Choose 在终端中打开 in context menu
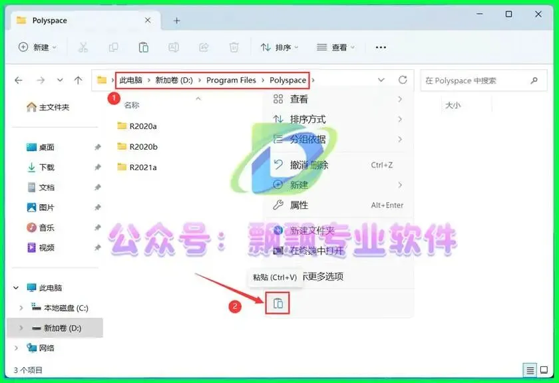 coord(338,251)
